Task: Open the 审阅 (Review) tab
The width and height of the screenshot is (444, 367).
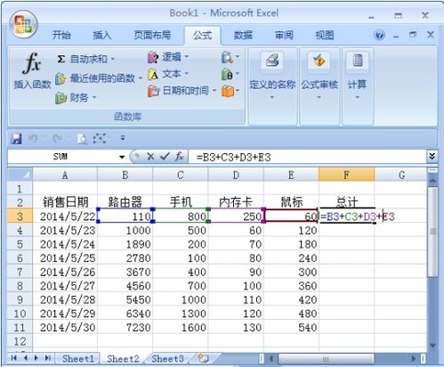Action: click(x=284, y=36)
